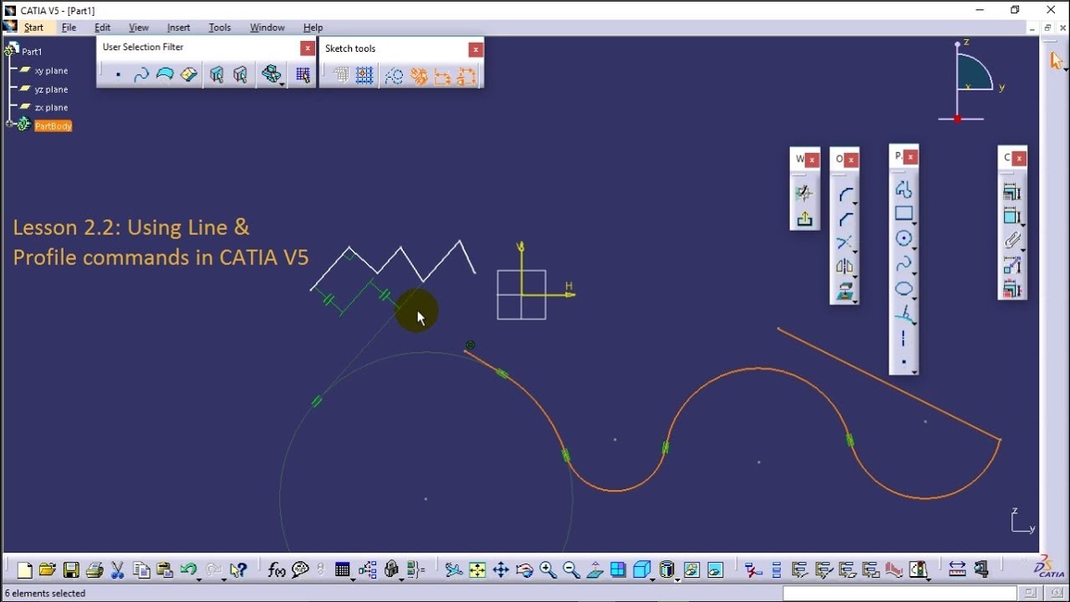Select the Volume Filter icon
The height and width of the screenshot is (602, 1070).
point(188,75)
